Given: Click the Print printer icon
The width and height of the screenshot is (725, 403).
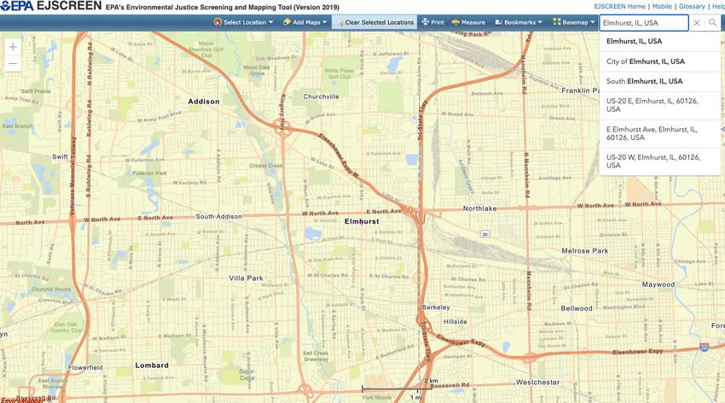Looking at the screenshot, I should click(x=426, y=22).
